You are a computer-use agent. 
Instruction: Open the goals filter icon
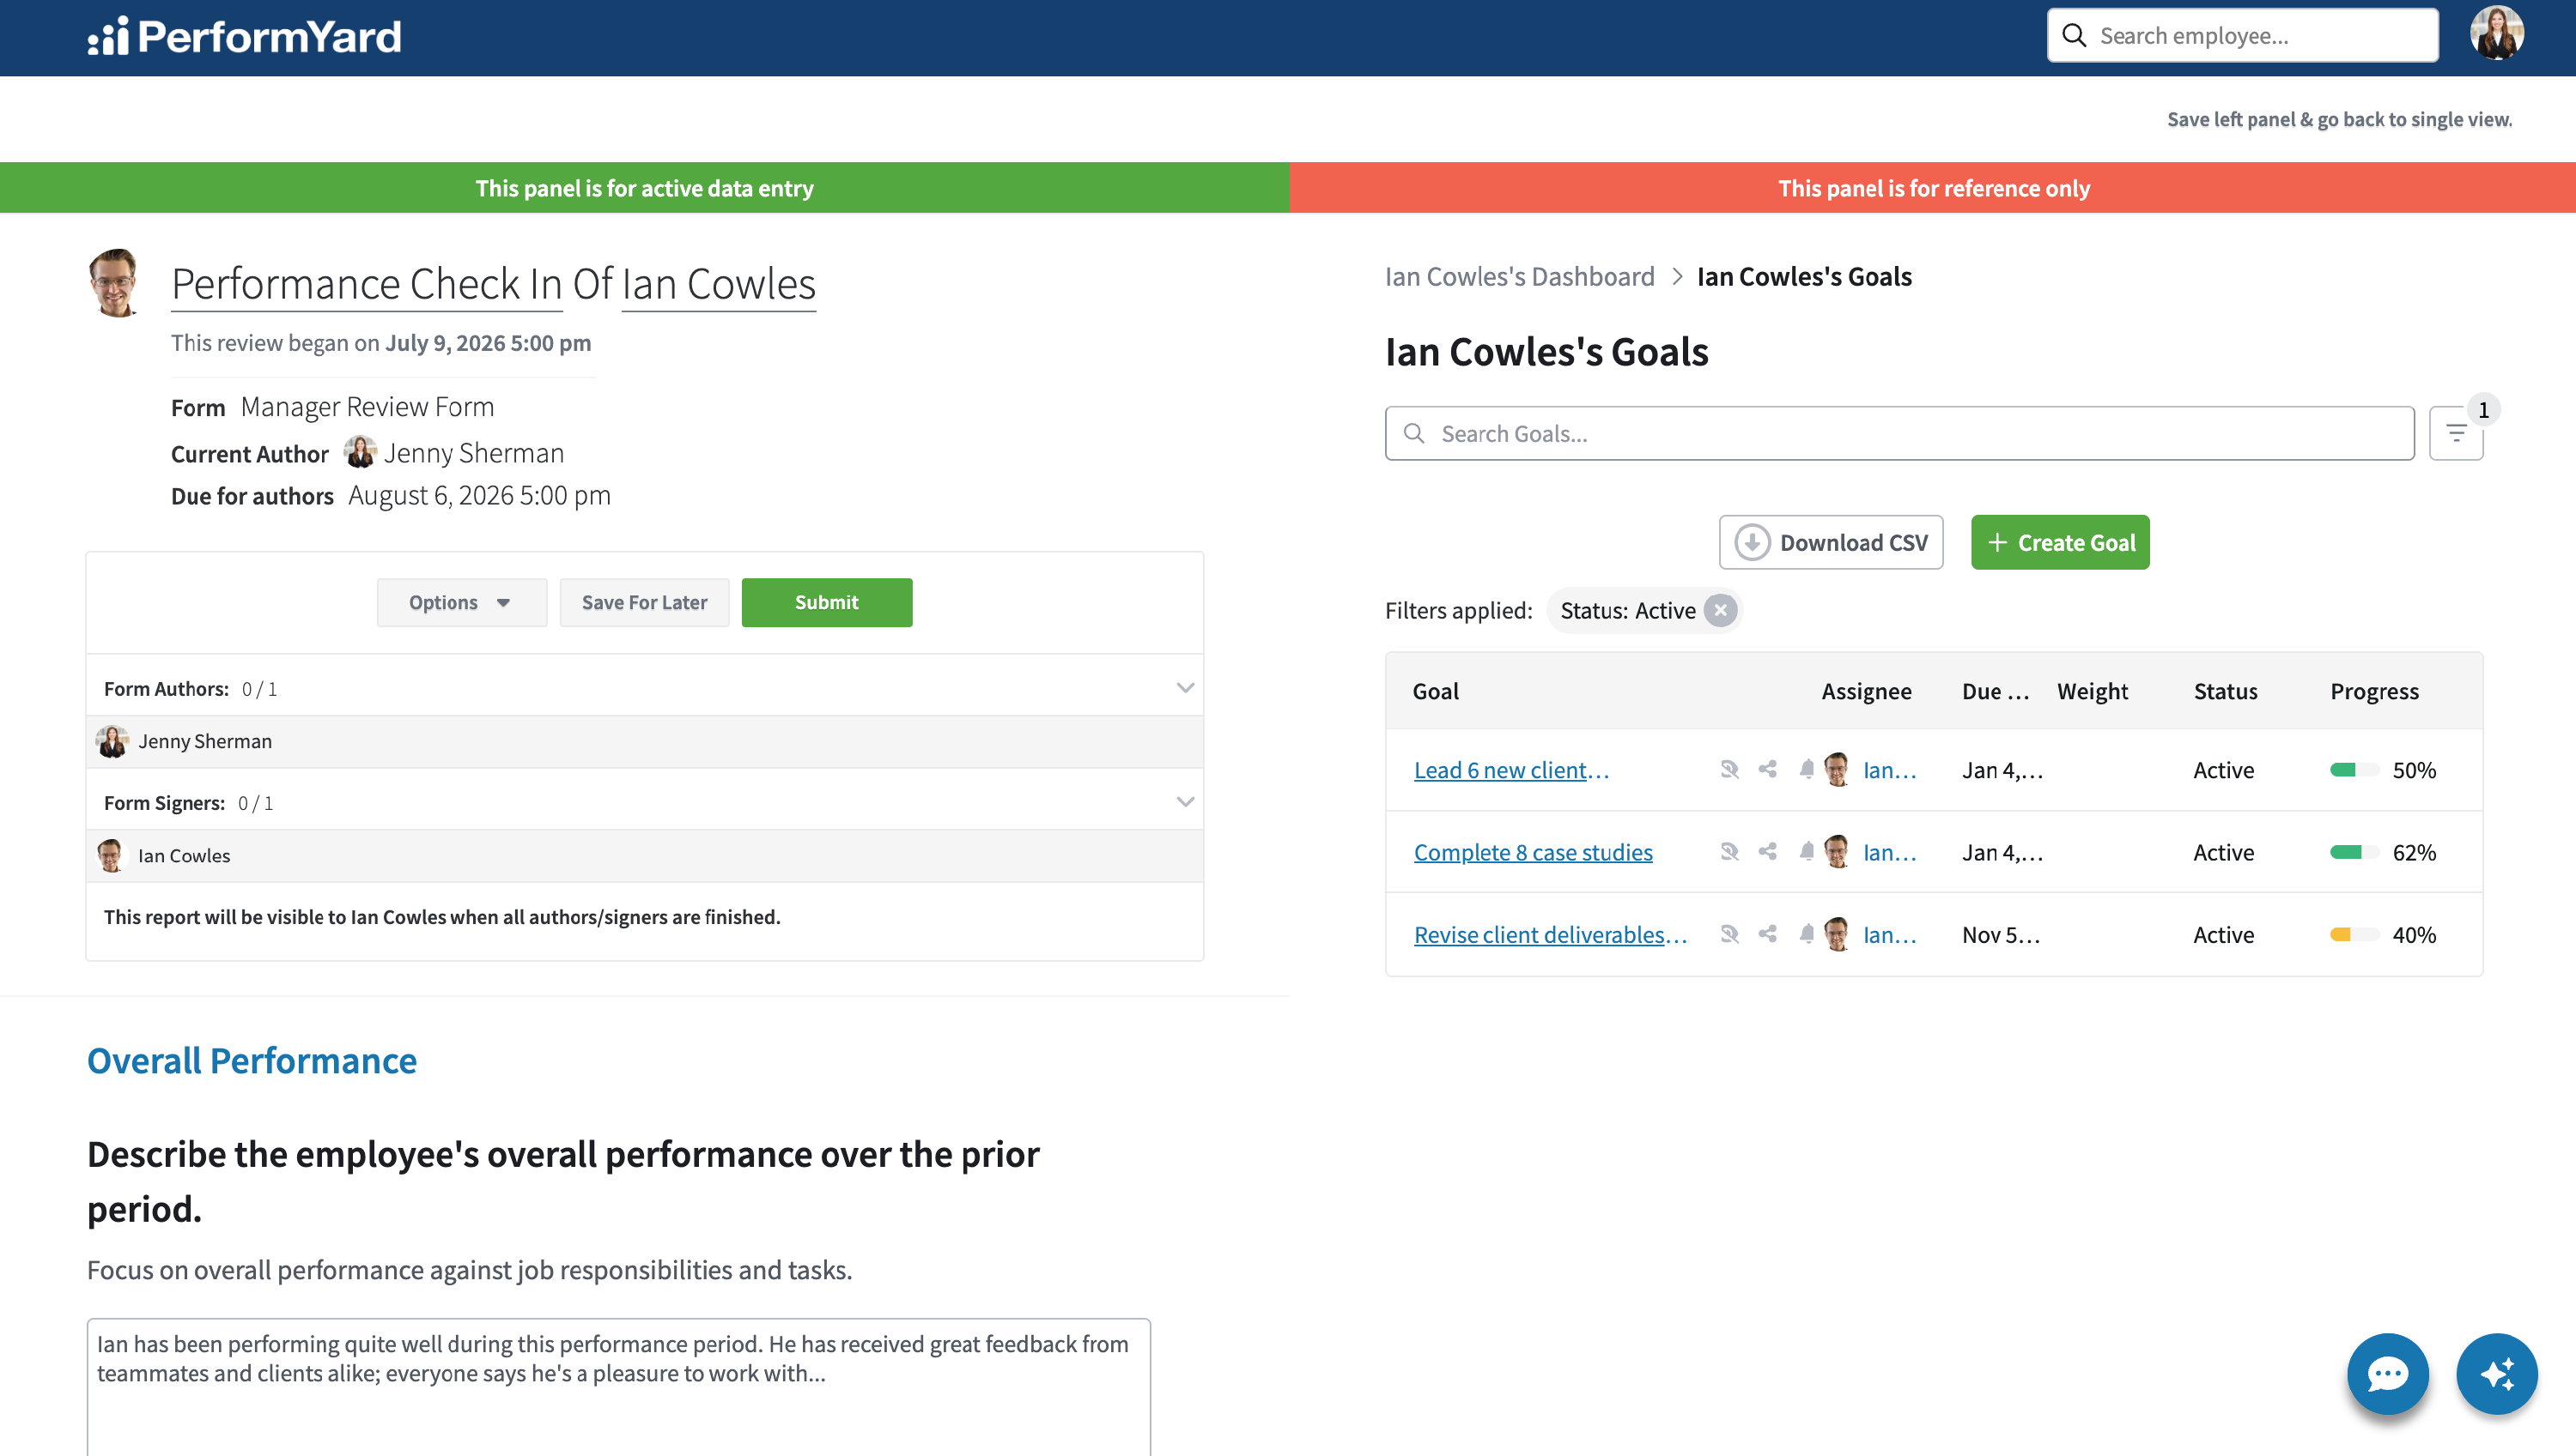2455,433
